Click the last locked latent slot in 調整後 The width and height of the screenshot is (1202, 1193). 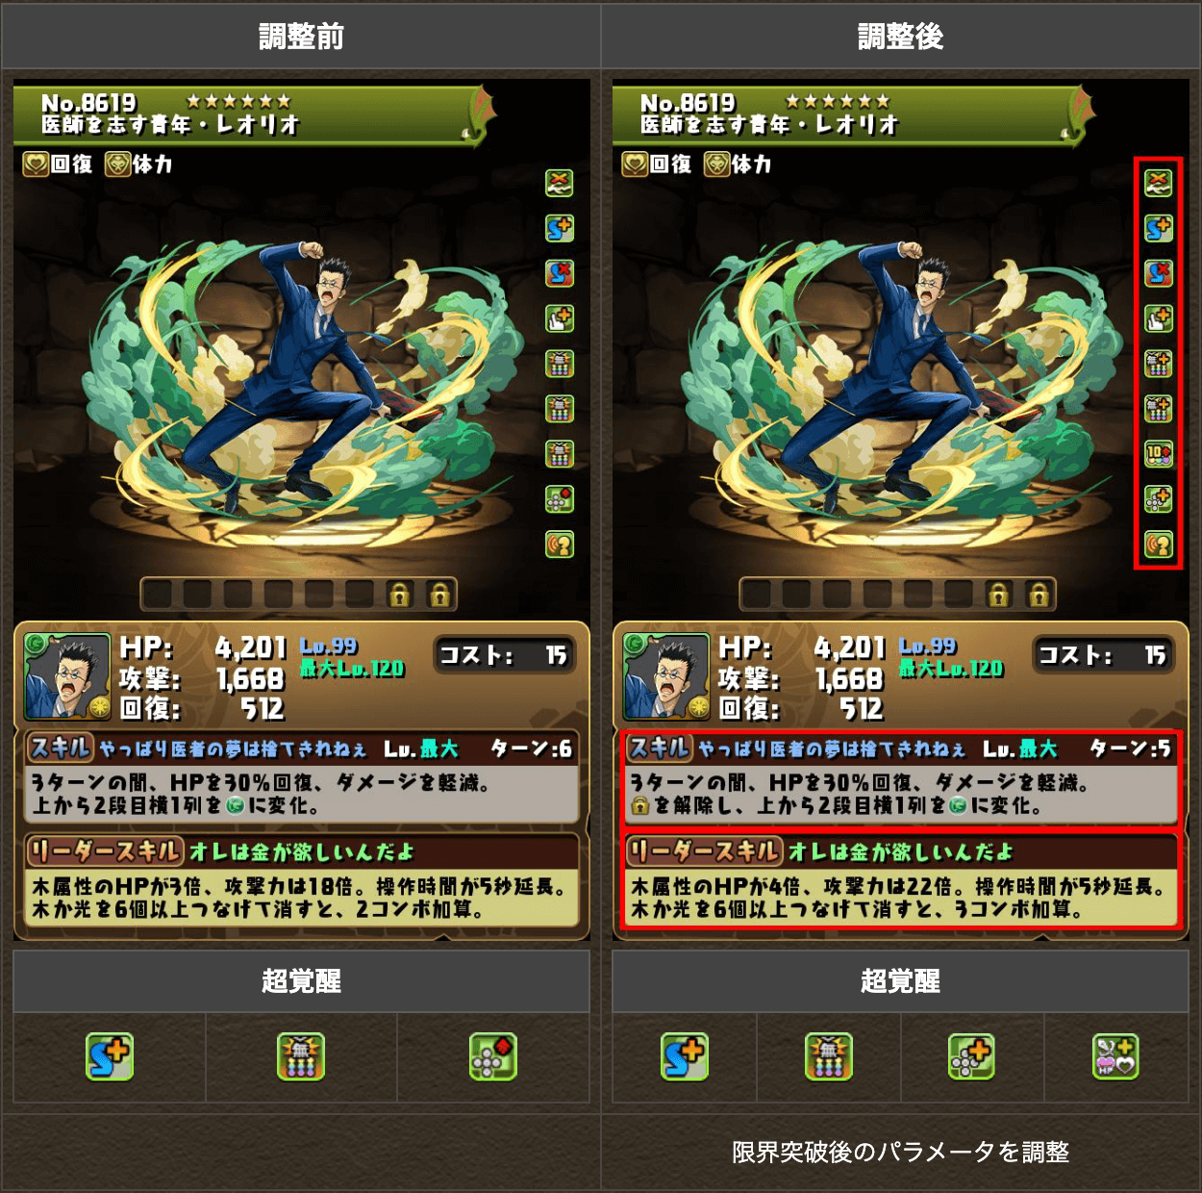pos(1039,596)
